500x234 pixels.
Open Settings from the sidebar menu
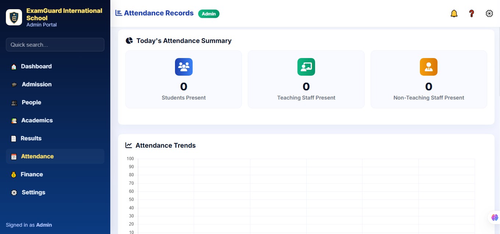[33, 192]
